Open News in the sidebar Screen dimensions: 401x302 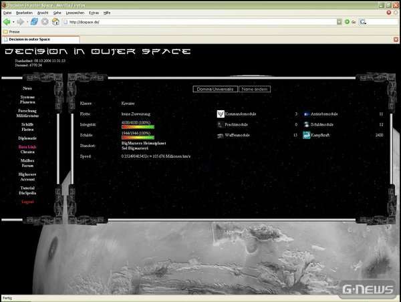tap(27, 88)
